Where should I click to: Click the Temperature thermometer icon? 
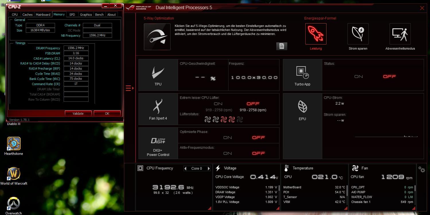tap(286, 168)
